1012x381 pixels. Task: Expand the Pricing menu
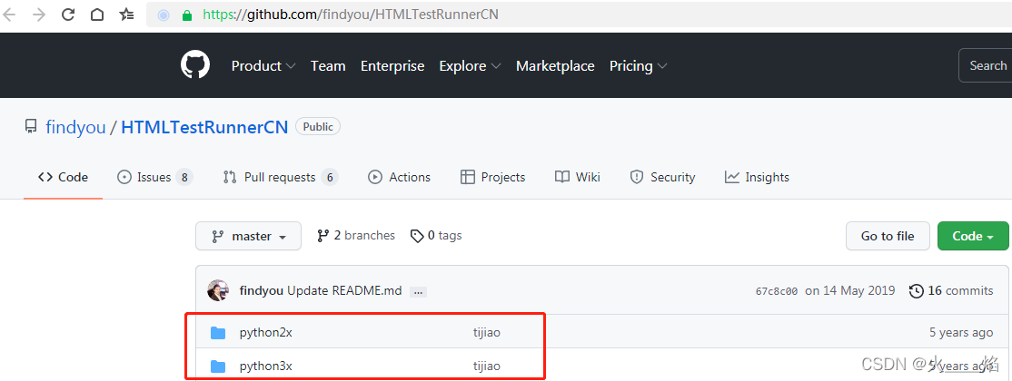639,66
